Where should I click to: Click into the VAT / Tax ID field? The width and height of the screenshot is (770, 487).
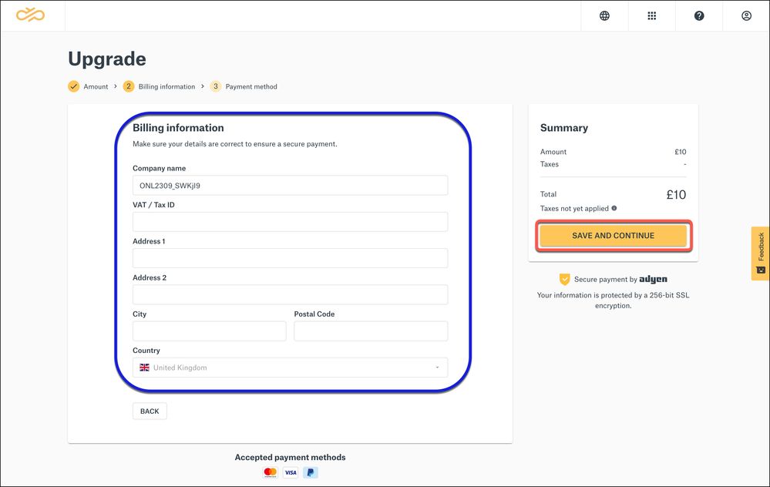click(290, 222)
